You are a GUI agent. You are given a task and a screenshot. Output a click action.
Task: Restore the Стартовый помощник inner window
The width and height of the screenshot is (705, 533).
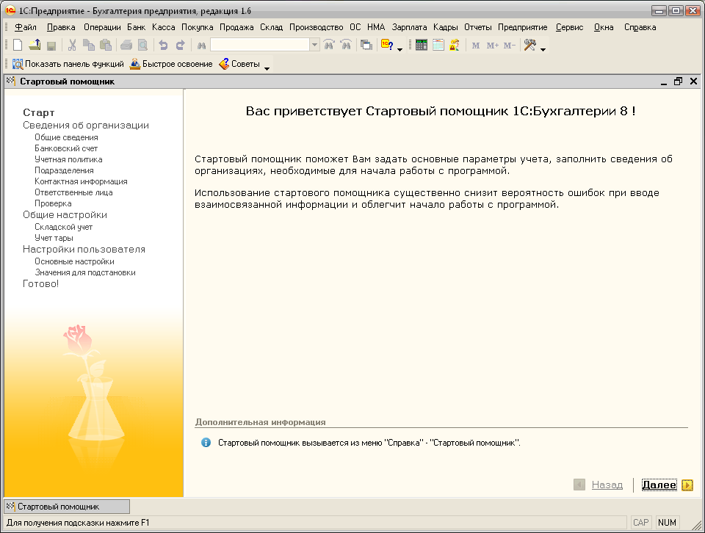pos(678,81)
